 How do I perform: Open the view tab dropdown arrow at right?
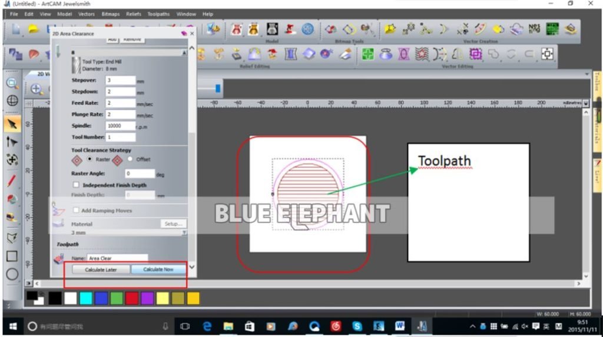tap(587, 74)
